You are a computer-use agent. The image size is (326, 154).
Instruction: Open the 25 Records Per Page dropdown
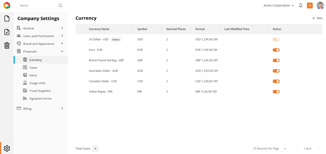tap(270, 149)
